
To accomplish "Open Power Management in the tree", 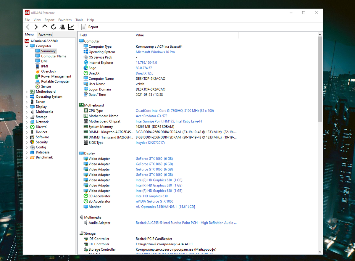I will [56, 76].
